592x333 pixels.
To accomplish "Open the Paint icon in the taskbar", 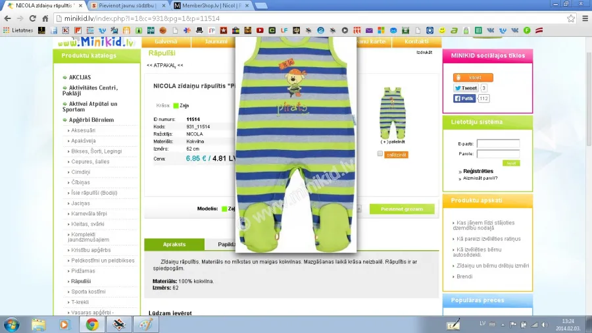I will 146,324.
